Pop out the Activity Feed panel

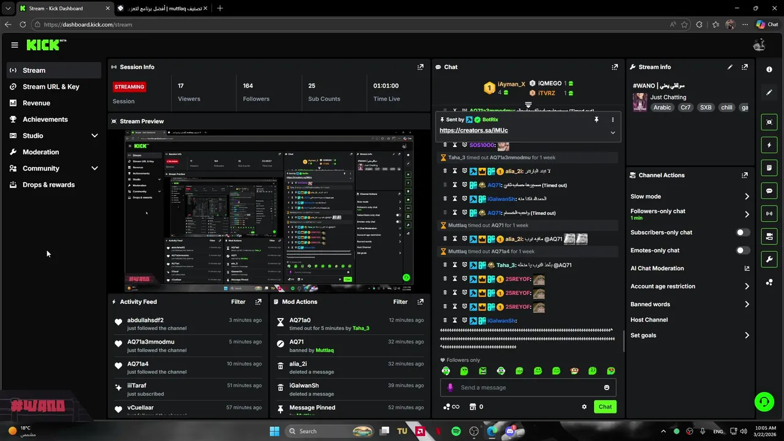[x=258, y=301]
